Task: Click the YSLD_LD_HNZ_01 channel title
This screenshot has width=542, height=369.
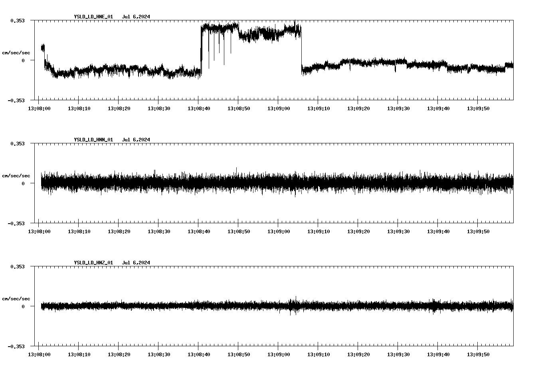Action: [x=93, y=262]
